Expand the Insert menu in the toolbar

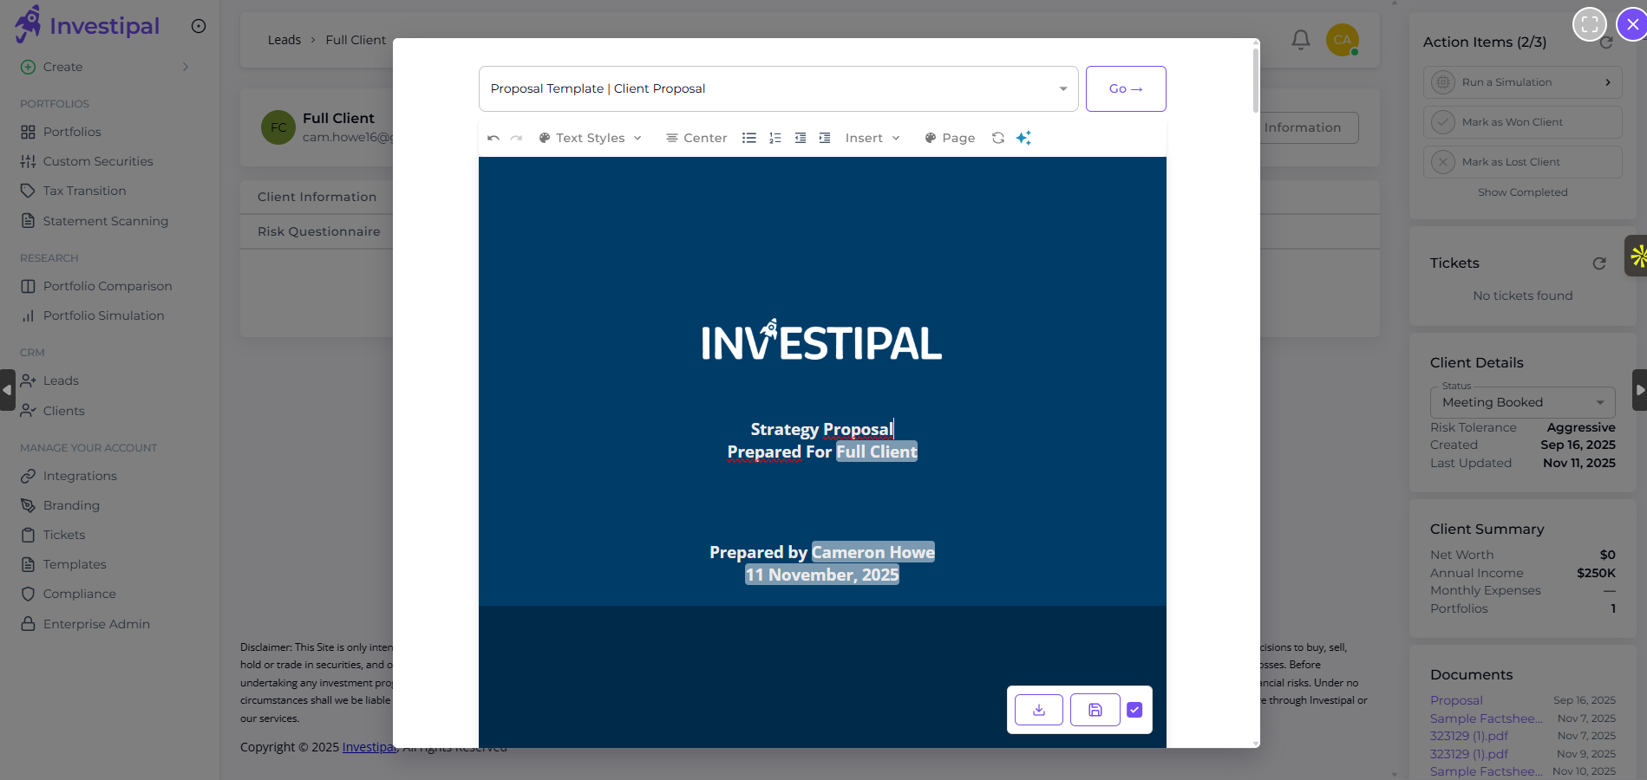[872, 138]
